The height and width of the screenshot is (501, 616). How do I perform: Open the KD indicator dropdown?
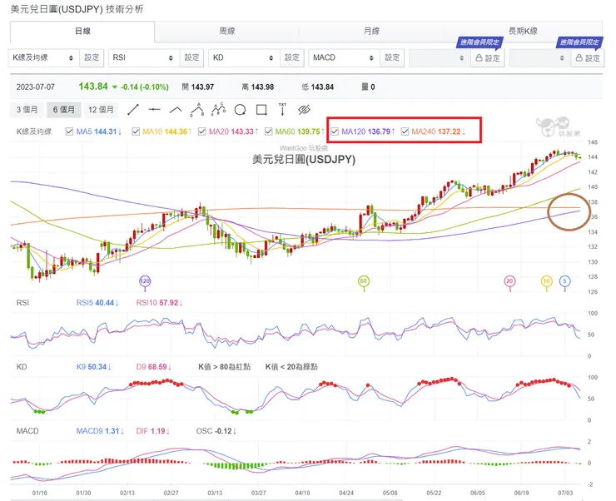point(244,57)
